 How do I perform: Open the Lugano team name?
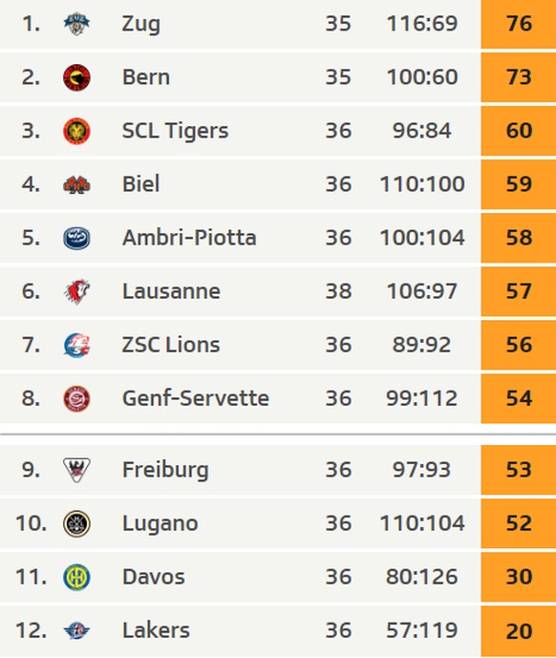[x=160, y=523]
